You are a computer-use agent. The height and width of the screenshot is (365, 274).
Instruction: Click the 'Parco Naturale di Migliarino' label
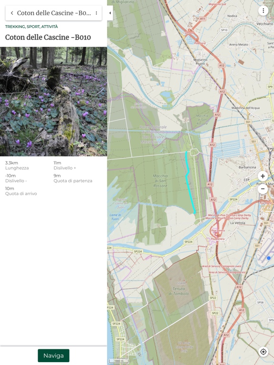(153, 134)
